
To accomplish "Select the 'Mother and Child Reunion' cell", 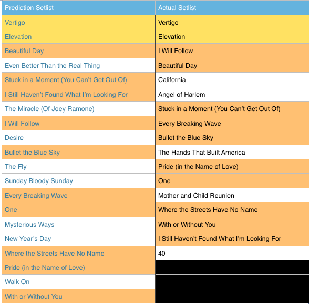I will coord(232,195).
